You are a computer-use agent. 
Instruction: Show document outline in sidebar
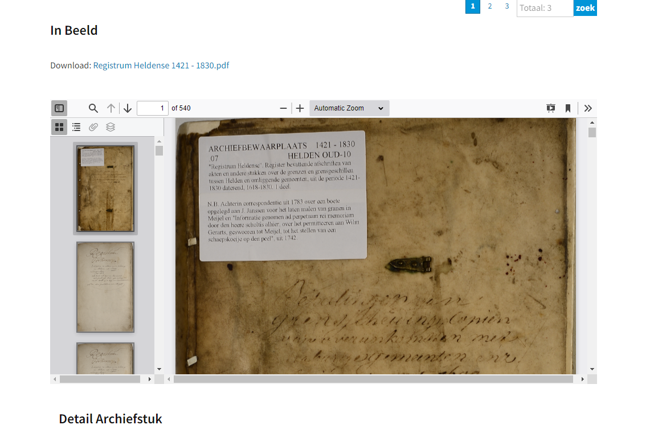76,127
